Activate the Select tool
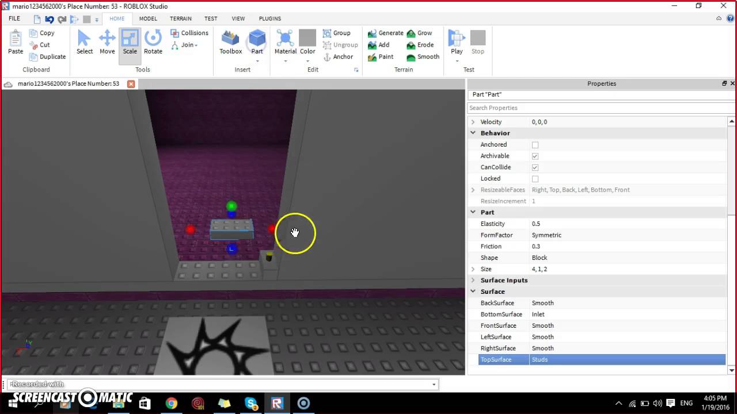This screenshot has width=737, height=414. (85, 43)
